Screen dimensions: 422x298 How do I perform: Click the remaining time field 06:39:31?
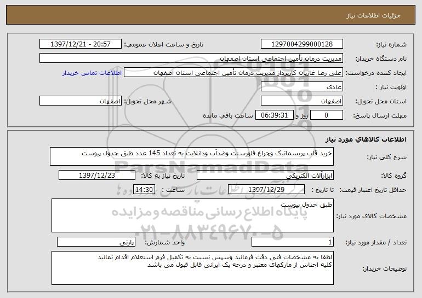click(274, 115)
